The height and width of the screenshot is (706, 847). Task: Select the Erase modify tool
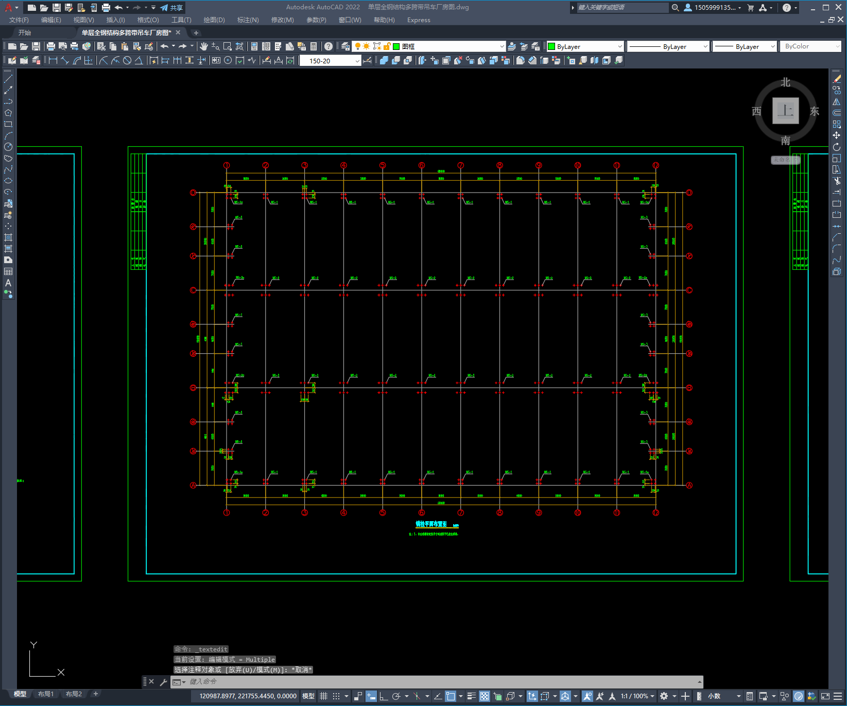click(837, 79)
